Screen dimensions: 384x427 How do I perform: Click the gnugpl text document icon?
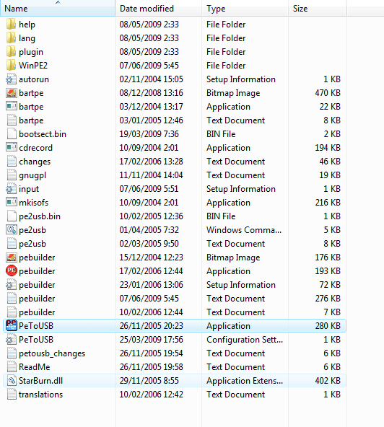[x=11, y=175]
